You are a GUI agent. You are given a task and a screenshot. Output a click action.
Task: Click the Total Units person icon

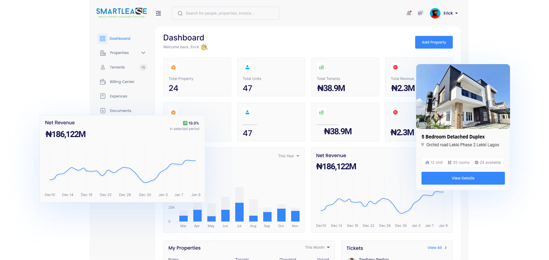[x=247, y=67]
